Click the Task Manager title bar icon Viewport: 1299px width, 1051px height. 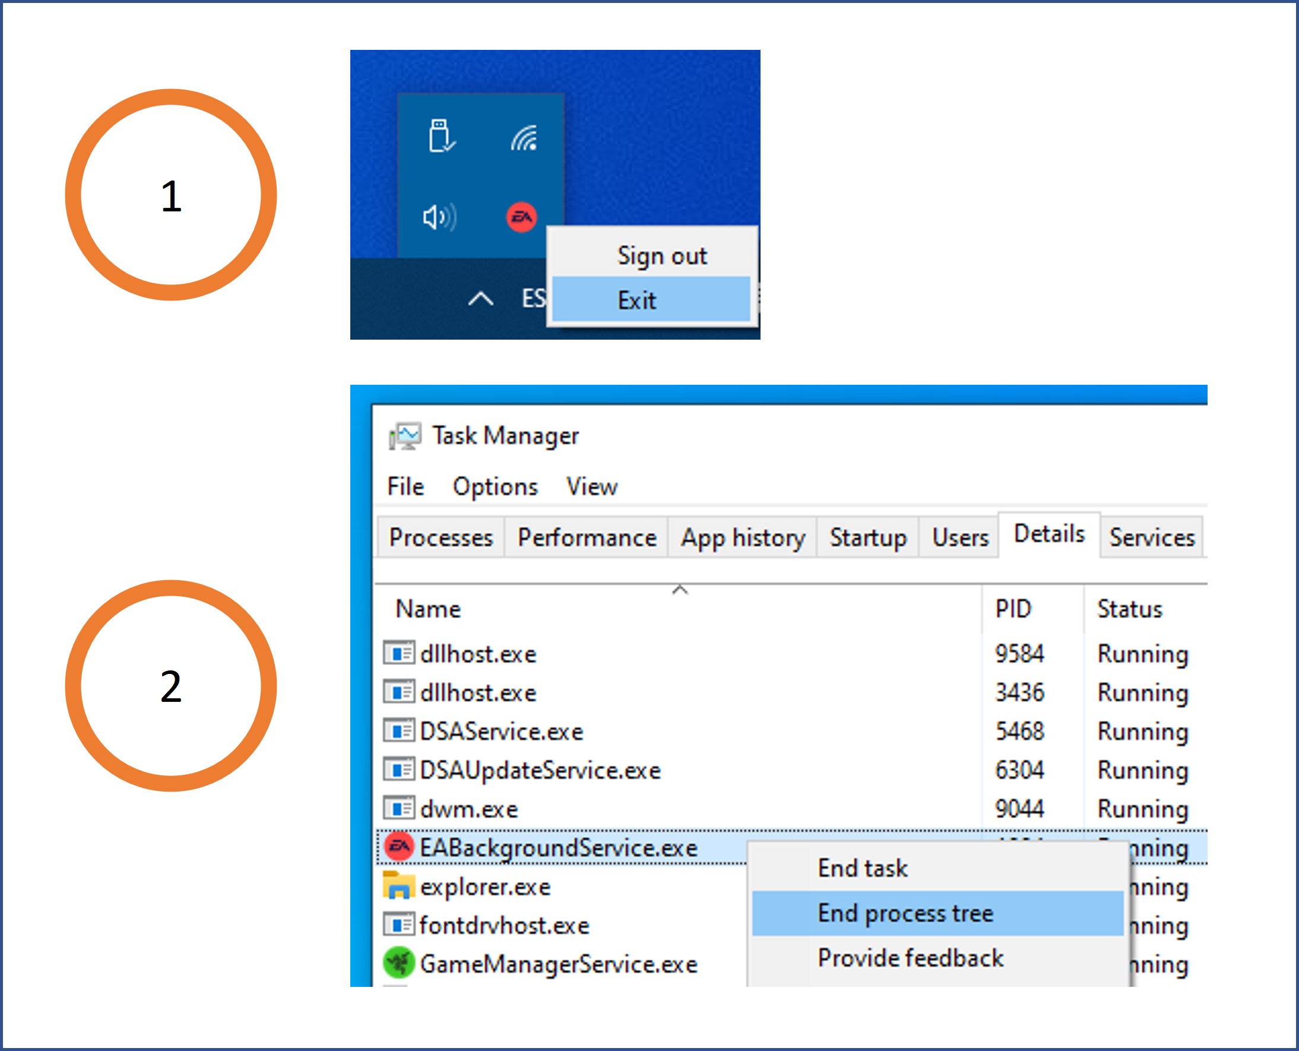pyautogui.click(x=404, y=436)
